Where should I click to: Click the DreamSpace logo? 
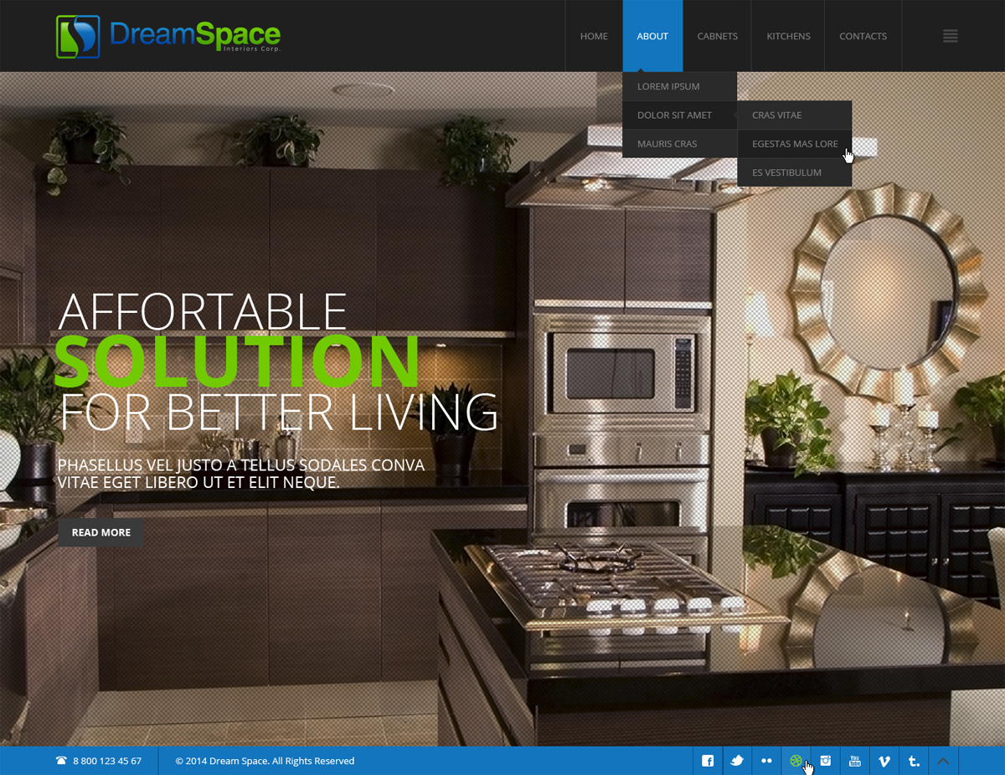167,36
